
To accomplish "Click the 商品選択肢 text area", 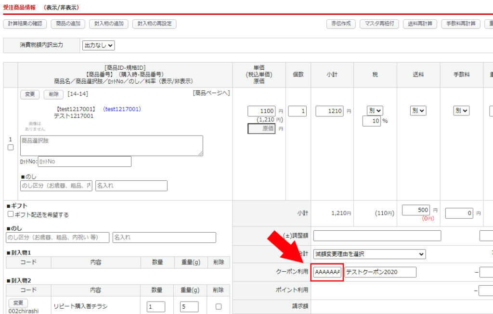I will 111,146.
